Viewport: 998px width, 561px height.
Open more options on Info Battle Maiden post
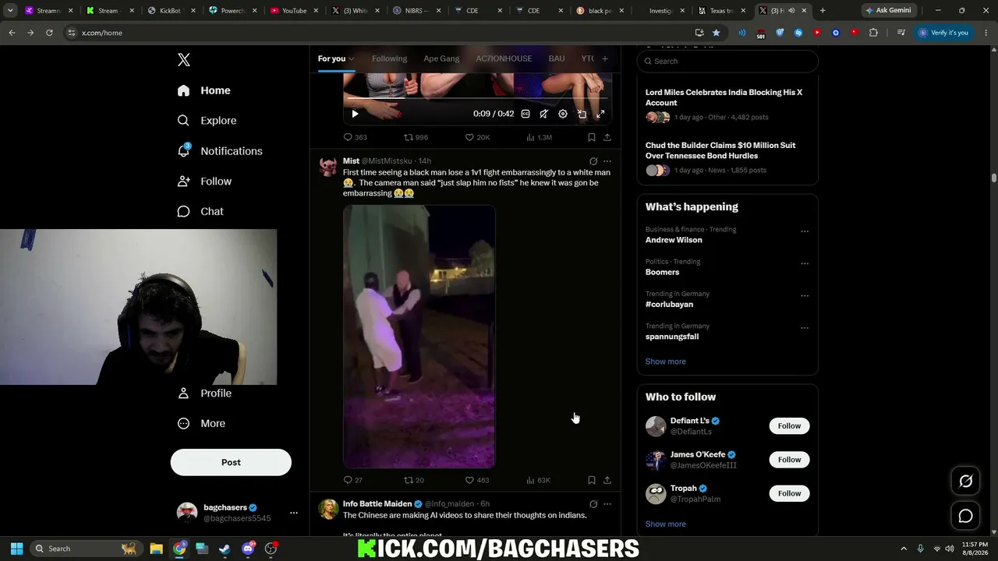pyautogui.click(x=607, y=504)
